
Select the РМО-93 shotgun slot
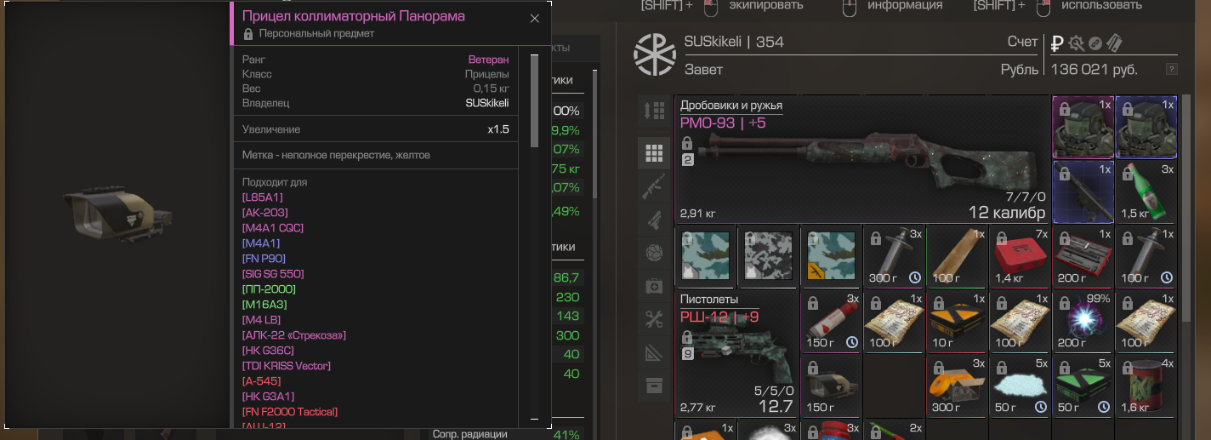tap(861, 159)
